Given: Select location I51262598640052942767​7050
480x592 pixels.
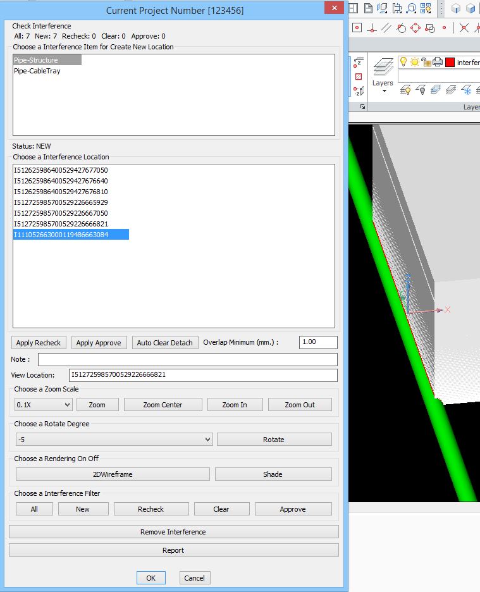Looking at the screenshot, I should pyautogui.click(x=61, y=170).
